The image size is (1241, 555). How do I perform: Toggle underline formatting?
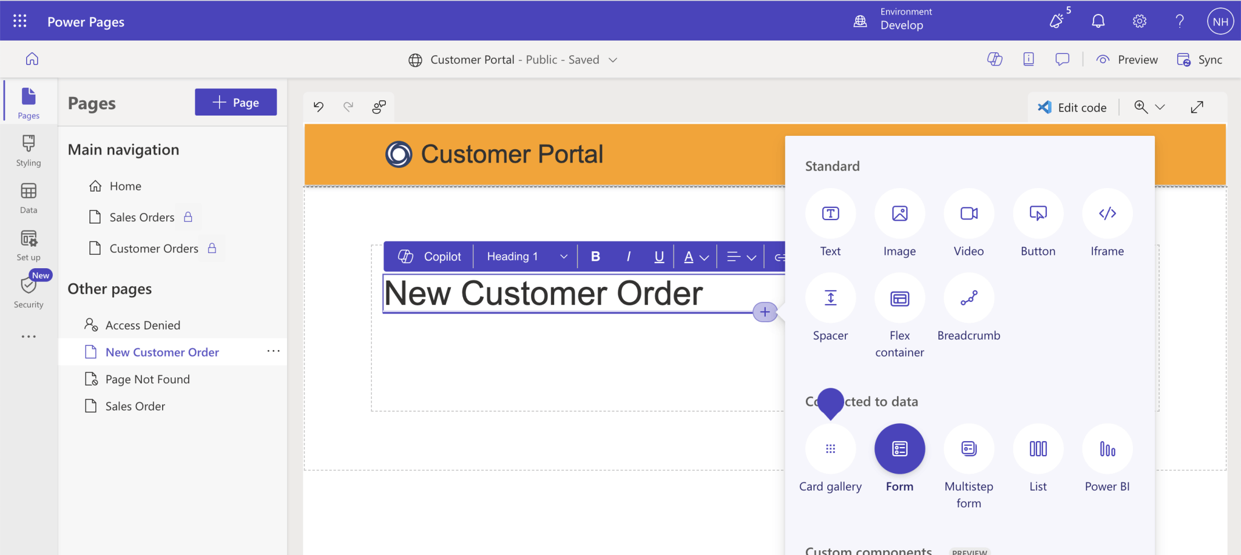pos(659,257)
